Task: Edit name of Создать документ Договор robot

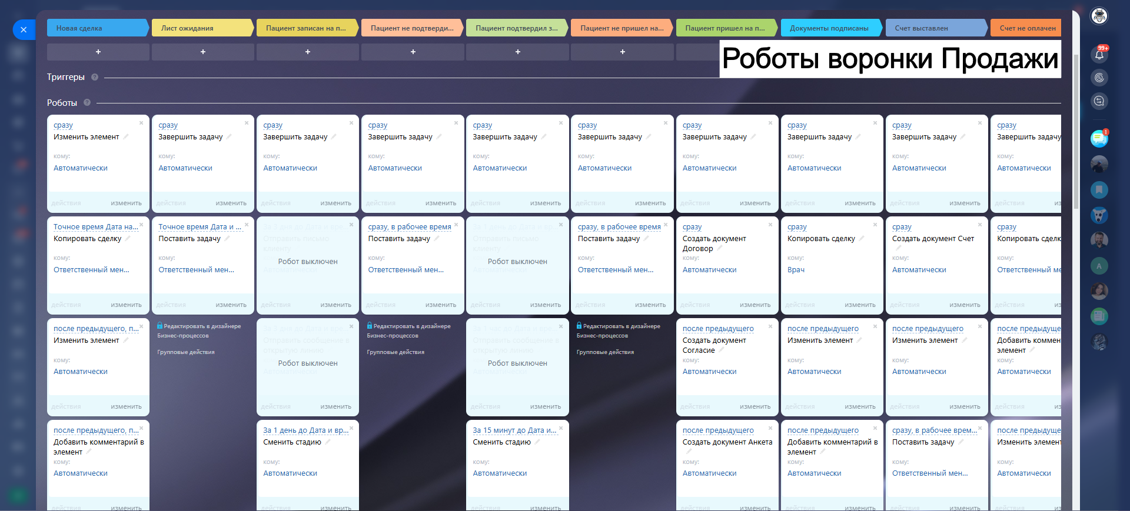Action: pyautogui.click(x=719, y=249)
